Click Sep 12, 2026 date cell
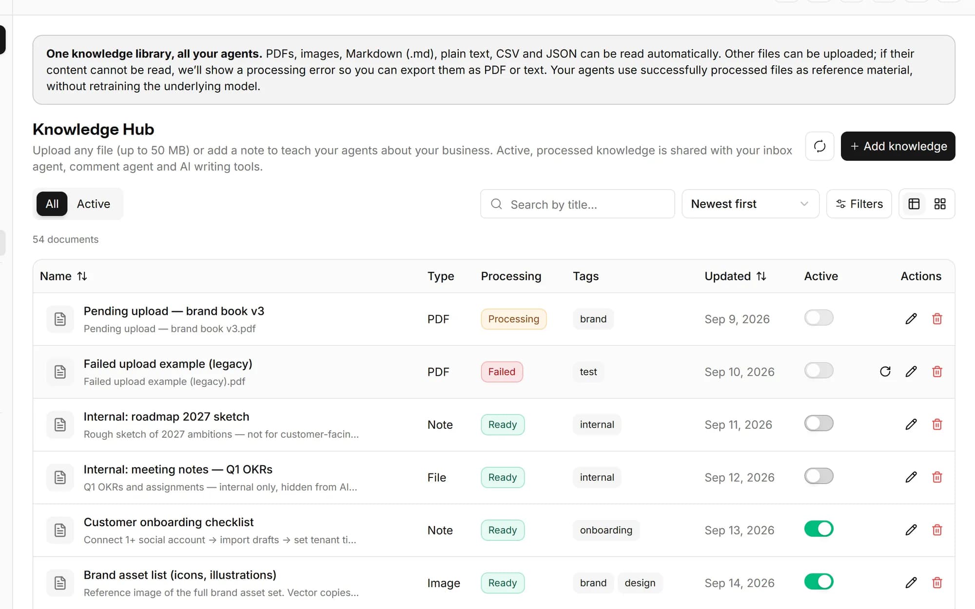The image size is (975, 609). [x=739, y=477]
